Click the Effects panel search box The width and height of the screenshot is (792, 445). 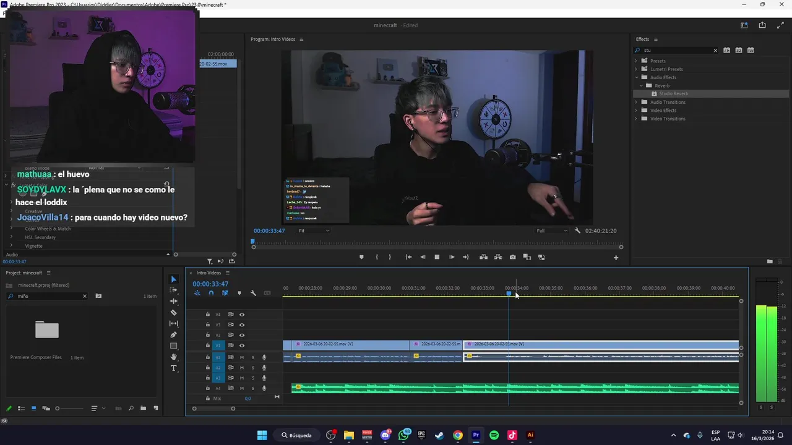point(676,51)
